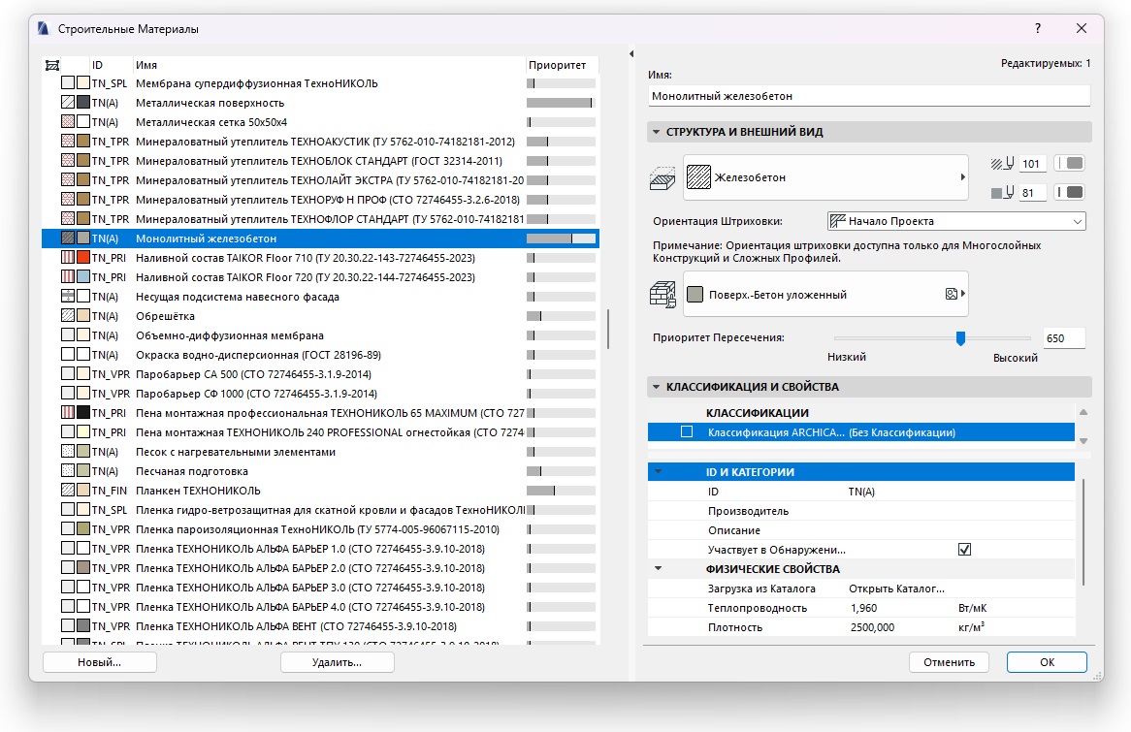Click the fill foreground pen icon near 101

[x=1002, y=164]
